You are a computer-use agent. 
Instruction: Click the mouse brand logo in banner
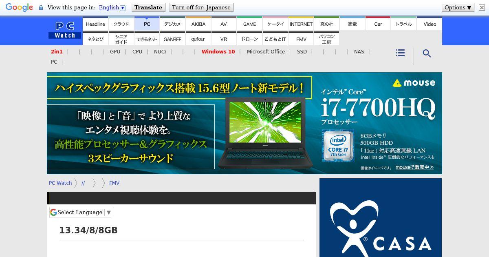tap(414, 83)
